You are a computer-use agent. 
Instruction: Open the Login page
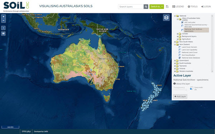click(x=206, y=6)
